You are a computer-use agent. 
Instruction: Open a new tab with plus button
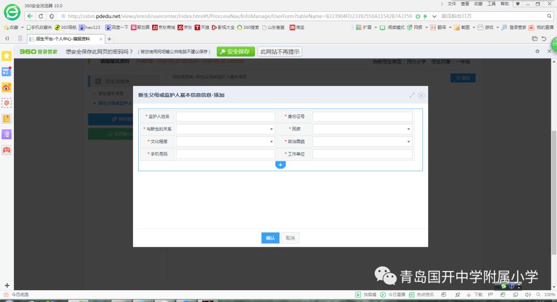click(x=109, y=39)
